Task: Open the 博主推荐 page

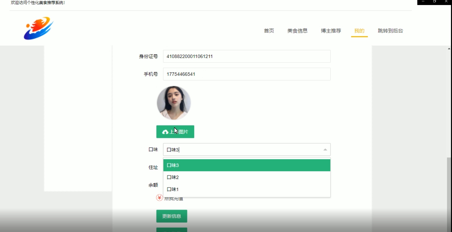Action: coord(331,31)
